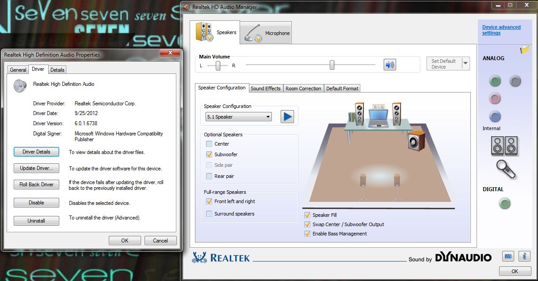Click the green digital output jack

pos(504,204)
